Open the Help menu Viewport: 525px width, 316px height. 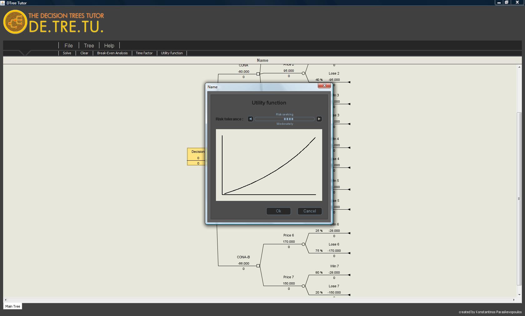click(109, 46)
